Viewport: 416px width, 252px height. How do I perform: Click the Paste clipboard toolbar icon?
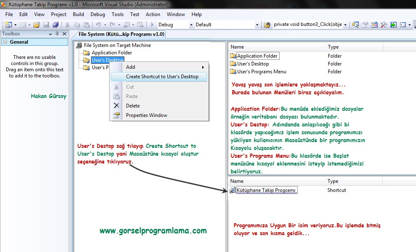(86, 25)
